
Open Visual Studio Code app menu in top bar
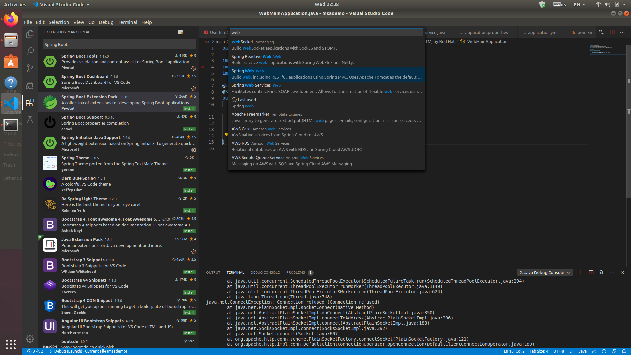coord(61,4)
